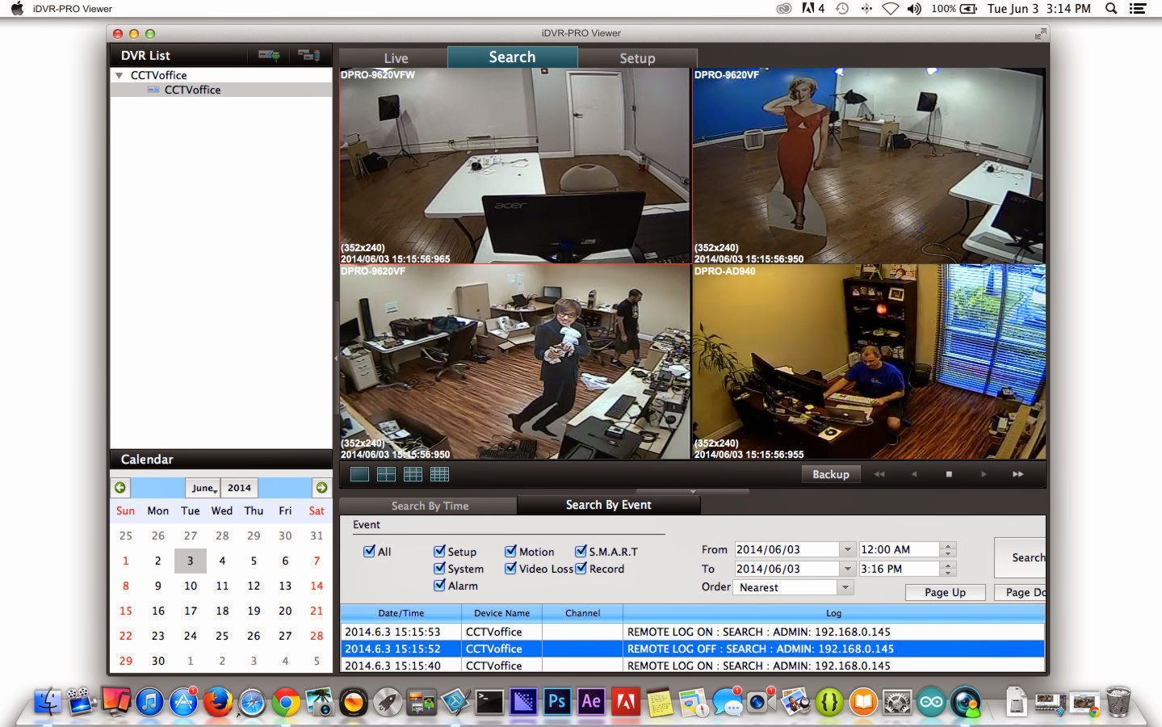This screenshot has height=727, width=1162.
Task: Uncheck the S.M.A.R.T event checkbox
Action: [x=581, y=551]
